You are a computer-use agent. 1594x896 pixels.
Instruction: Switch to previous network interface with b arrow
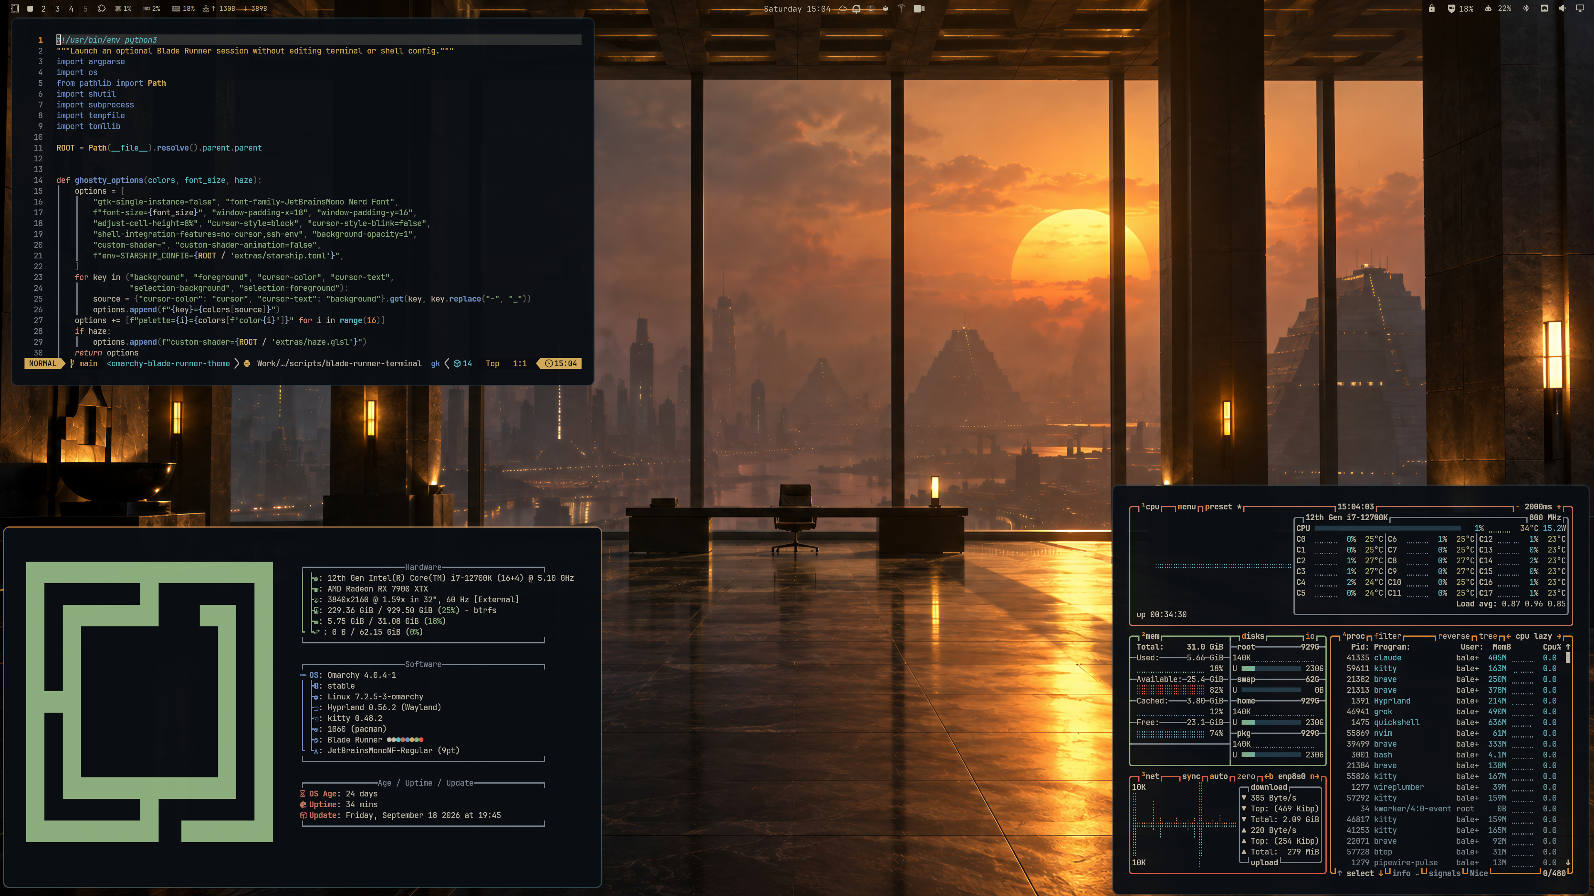click(x=1269, y=777)
